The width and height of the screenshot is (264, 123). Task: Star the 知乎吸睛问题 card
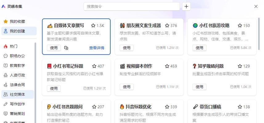[240, 66]
